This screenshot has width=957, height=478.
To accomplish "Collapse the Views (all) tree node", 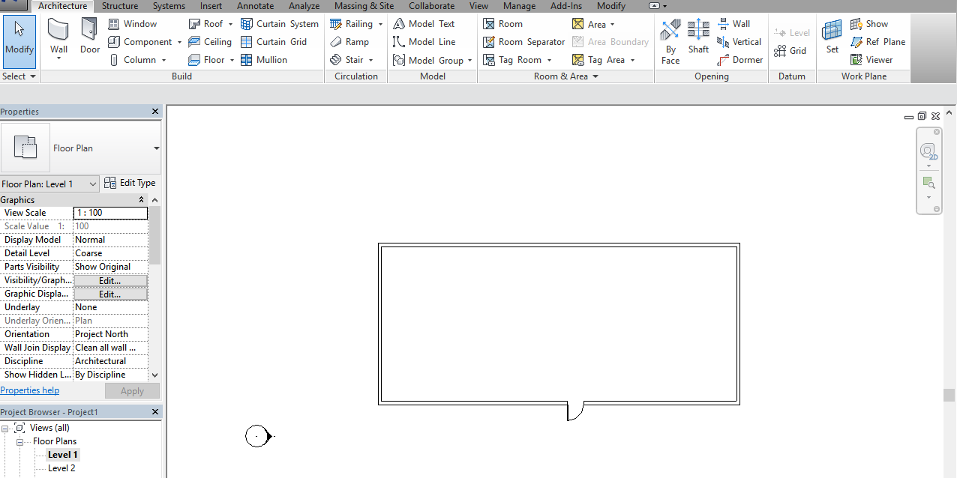I will (x=6, y=428).
